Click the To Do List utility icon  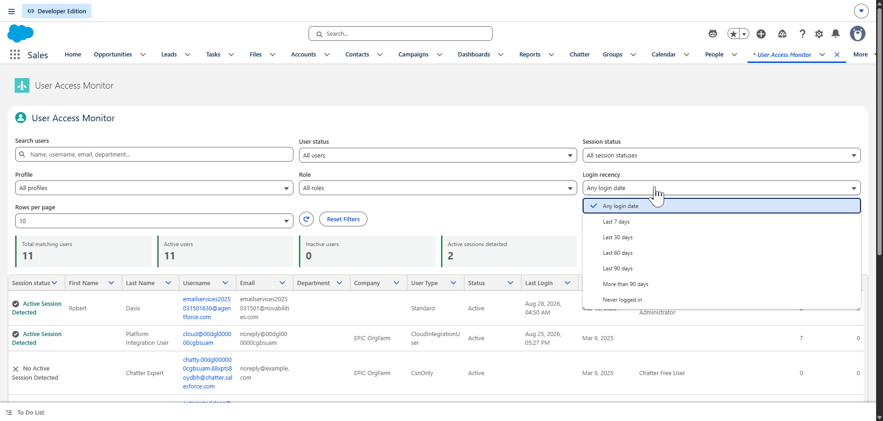point(9,412)
